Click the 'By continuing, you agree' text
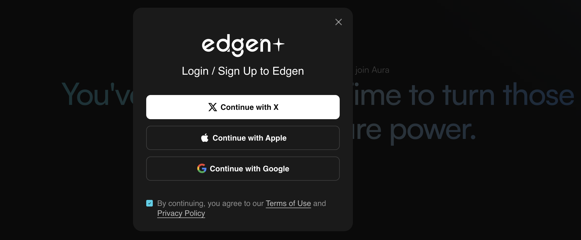Viewport: 581px width, 240px height. click(x=210, y=203)
